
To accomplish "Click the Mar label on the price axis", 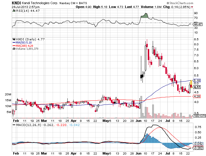I will [x=44, y=121].
